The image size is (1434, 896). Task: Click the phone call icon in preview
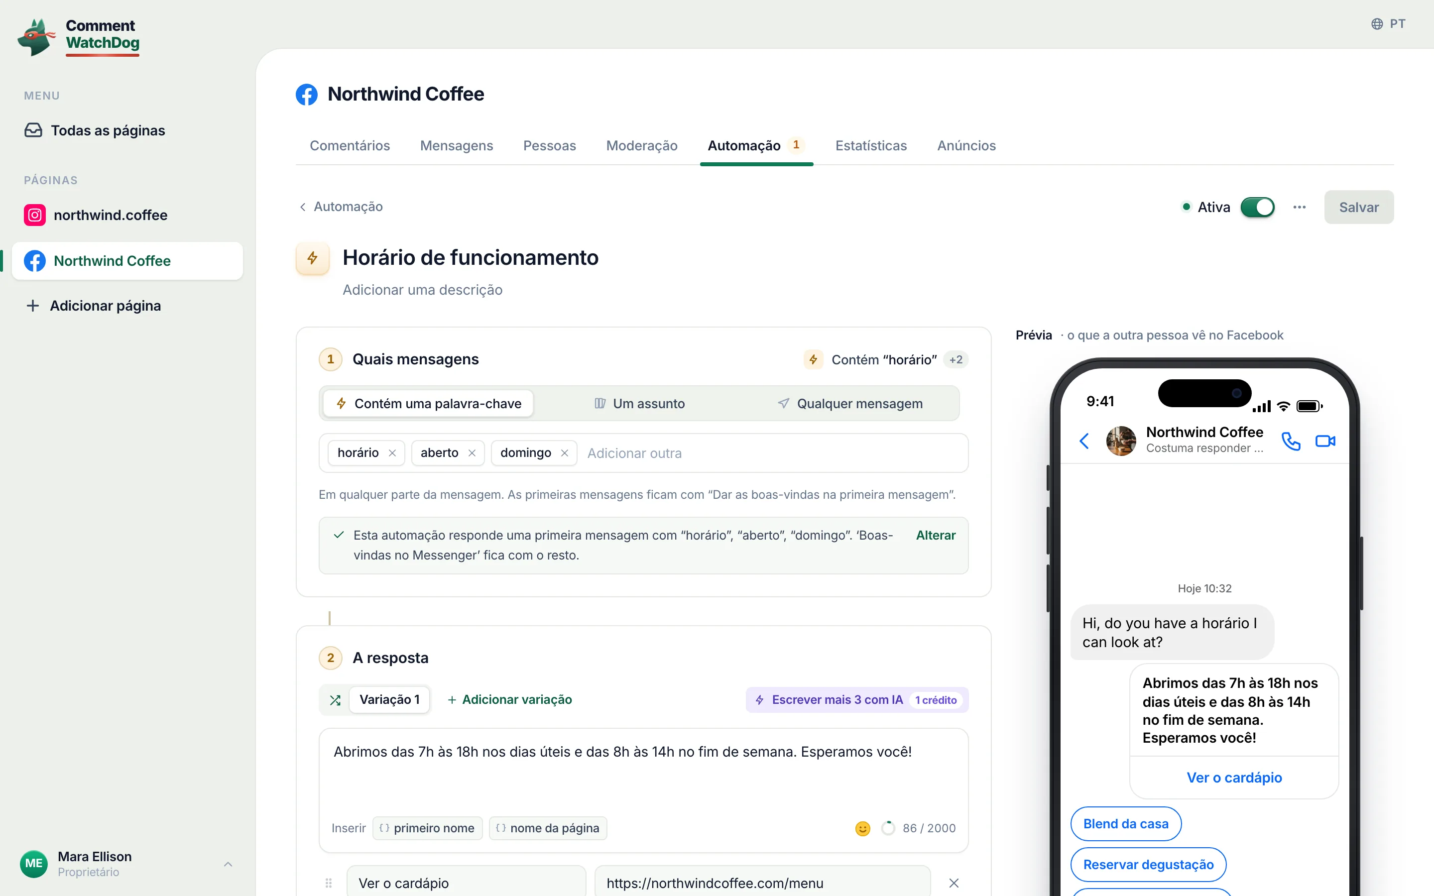click(x=1291, y=441)
